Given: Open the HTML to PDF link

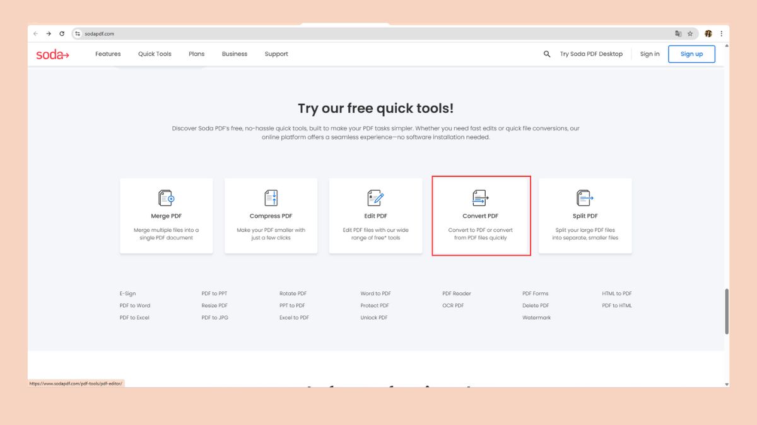Looking at the screenshot, I should coord(617,293).
